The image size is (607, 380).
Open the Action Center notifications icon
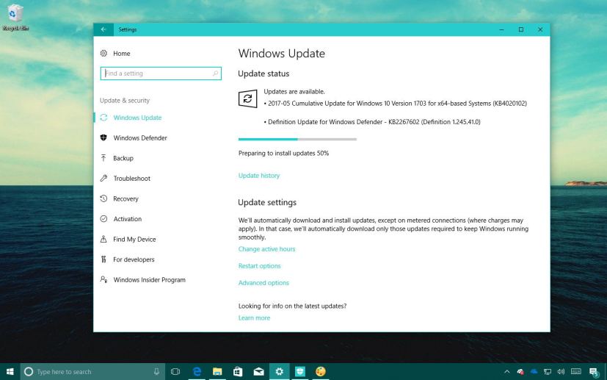tap(594, 372)
